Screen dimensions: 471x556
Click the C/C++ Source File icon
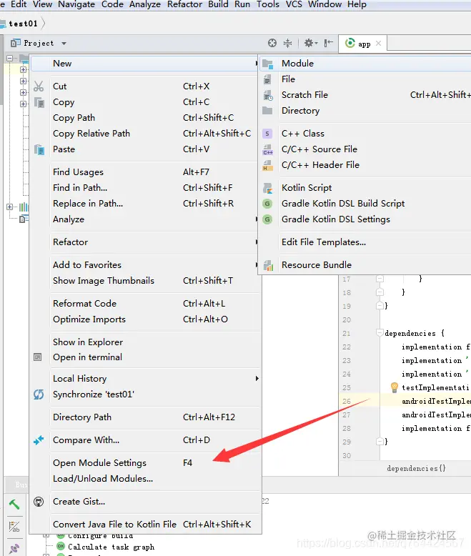coord(268,149)
